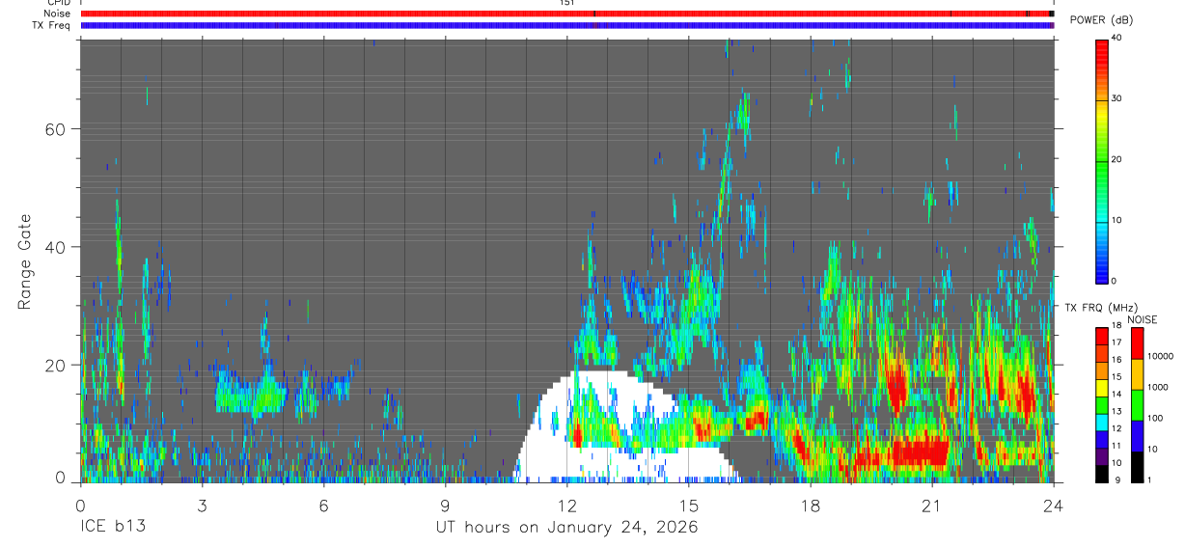Click the 3 tick on UT hours axis

[x=202, y=506]
